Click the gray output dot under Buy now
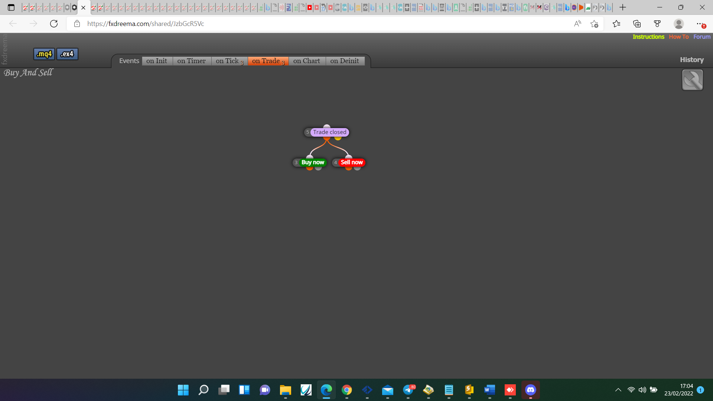 (318, 168)
